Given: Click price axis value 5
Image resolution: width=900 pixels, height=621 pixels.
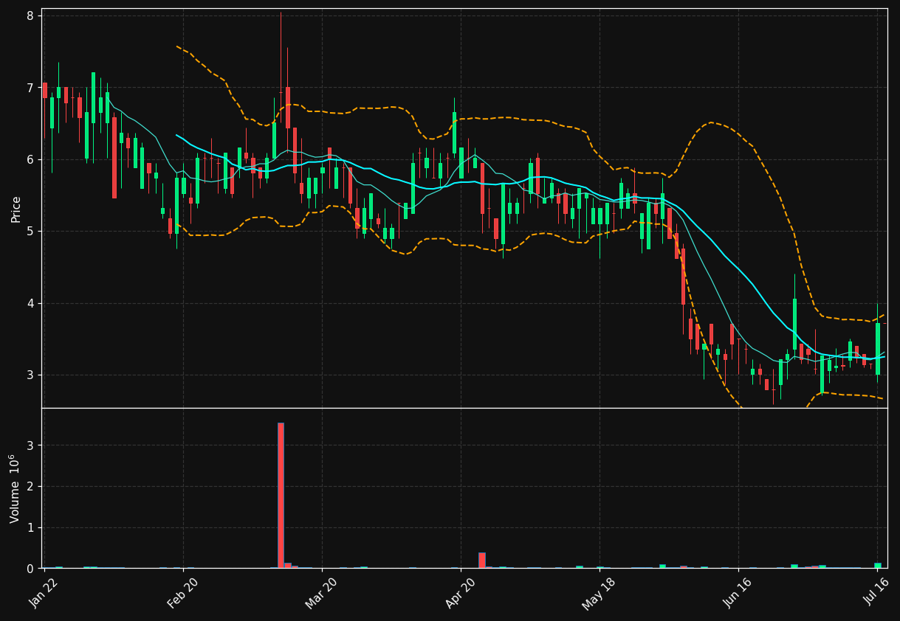Looking at the screenshot, I should tap(30, 232).
